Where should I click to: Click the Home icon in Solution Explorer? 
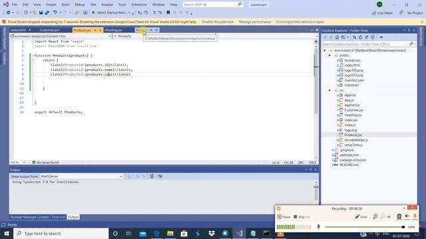[x=337, y=37]
